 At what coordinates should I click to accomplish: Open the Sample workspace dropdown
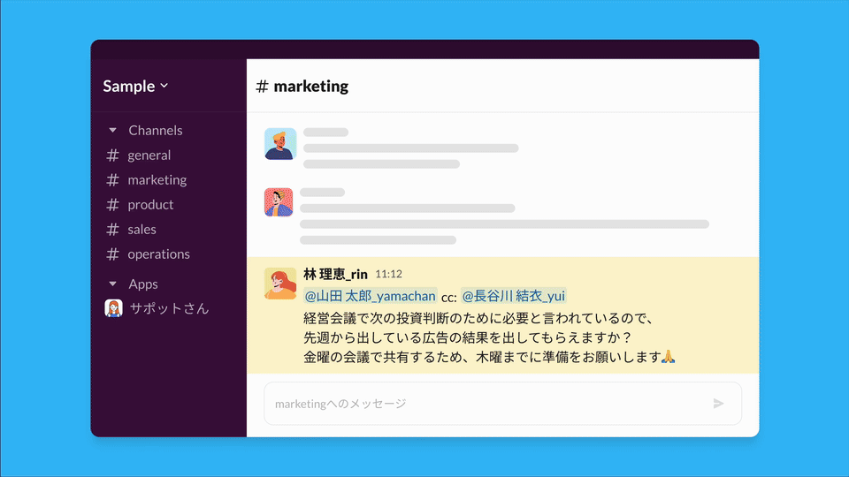click(x=135, y=86)
